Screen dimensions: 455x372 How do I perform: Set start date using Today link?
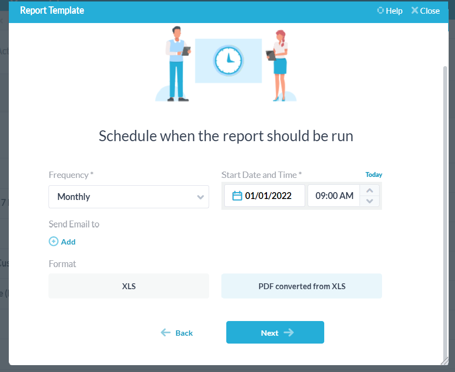pyautogui.click(x=374, y=174)
